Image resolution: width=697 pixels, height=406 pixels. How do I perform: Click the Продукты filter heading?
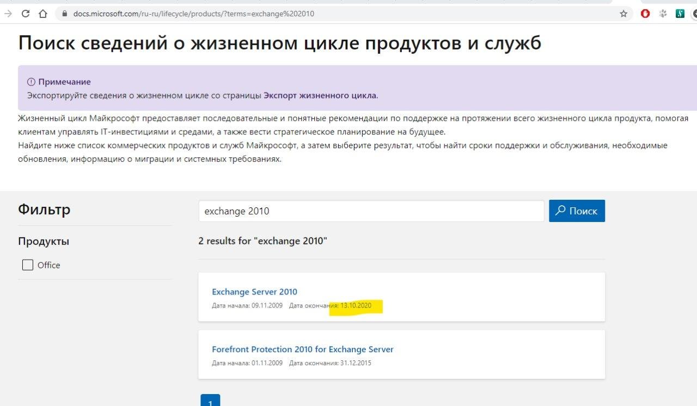coord(44,242)
